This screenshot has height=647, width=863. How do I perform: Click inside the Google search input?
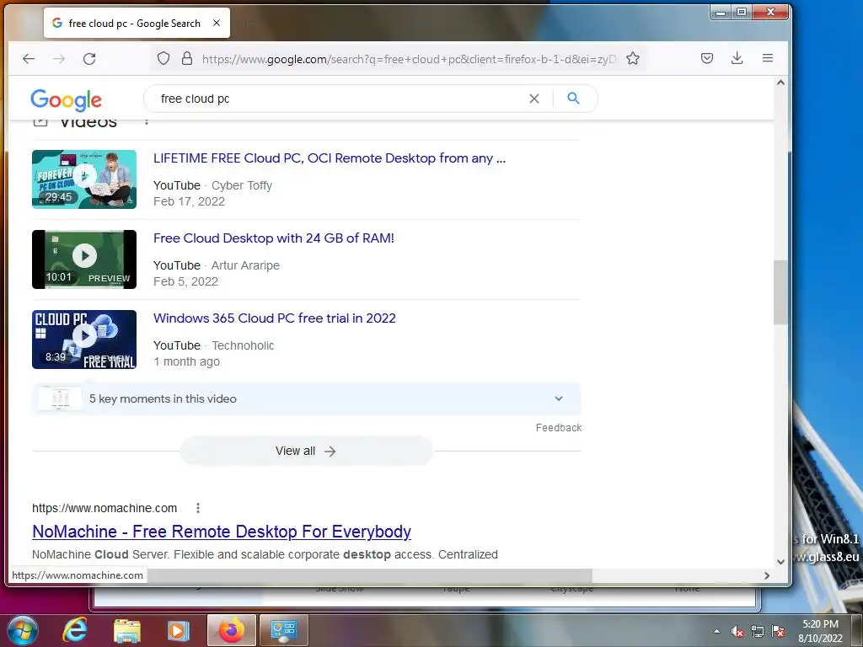[341, 99]
